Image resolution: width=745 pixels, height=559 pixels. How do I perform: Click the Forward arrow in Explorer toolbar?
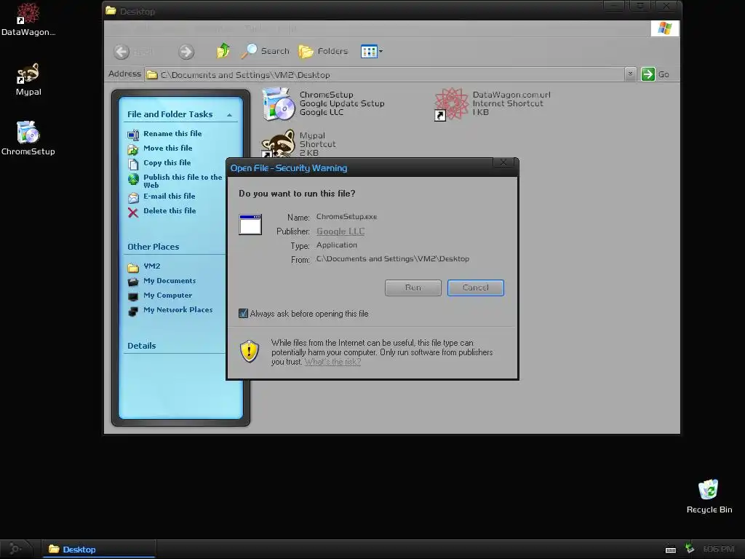[x=186, y=52]
